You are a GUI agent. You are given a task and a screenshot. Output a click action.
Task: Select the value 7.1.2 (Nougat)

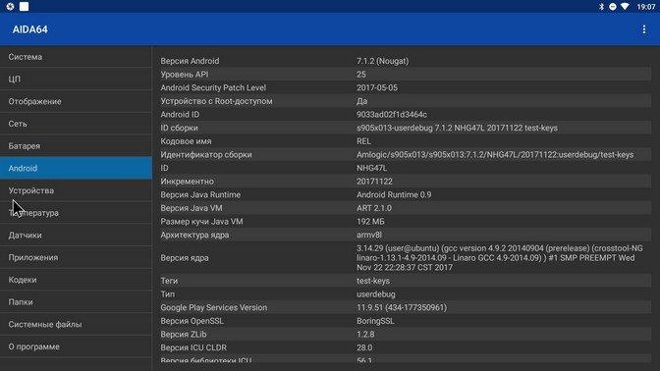[x=383, y=61]
